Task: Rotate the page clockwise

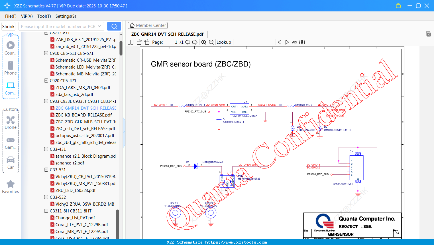Action: 147,42
